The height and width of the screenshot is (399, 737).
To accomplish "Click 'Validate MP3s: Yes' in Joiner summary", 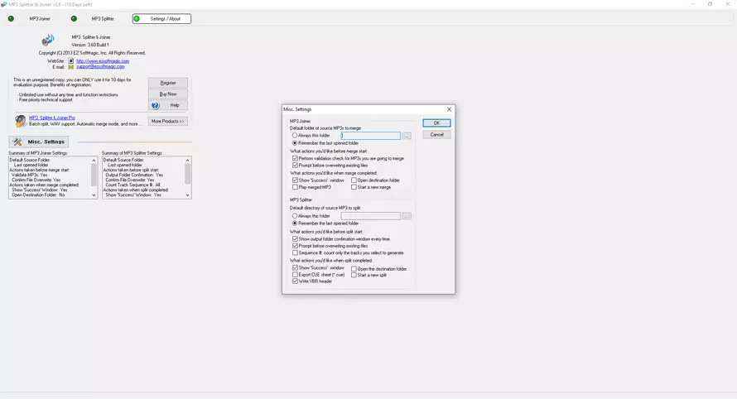I will 30,175.
